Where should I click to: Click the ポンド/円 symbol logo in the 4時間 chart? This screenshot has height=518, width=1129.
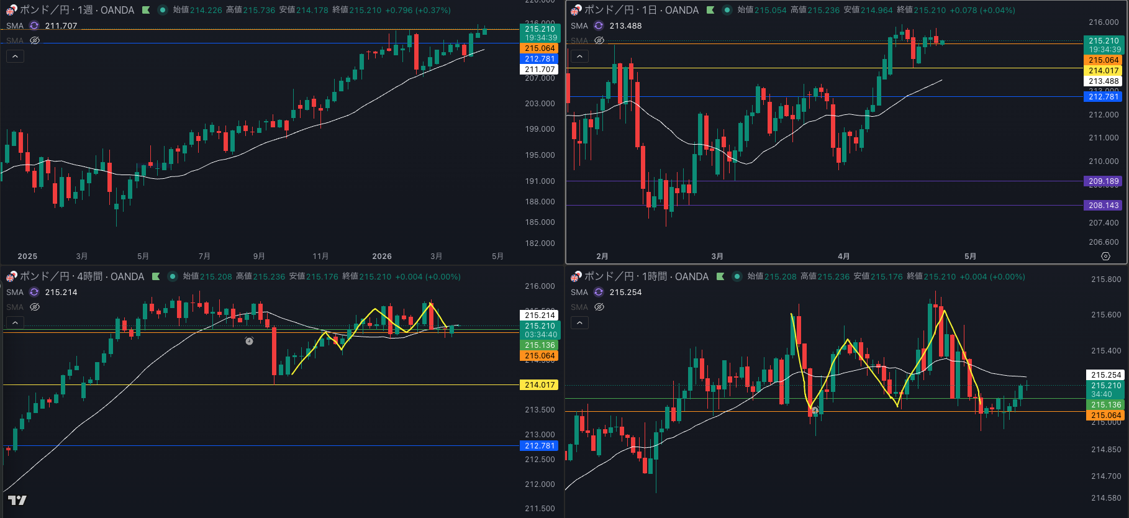[x=11, y=276]
